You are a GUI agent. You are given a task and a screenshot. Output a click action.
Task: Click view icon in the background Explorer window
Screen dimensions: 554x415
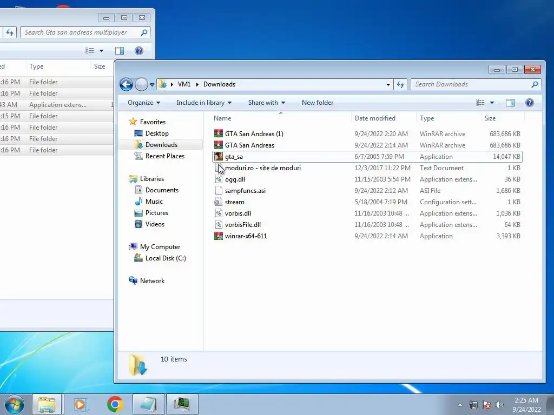(90, 51)
